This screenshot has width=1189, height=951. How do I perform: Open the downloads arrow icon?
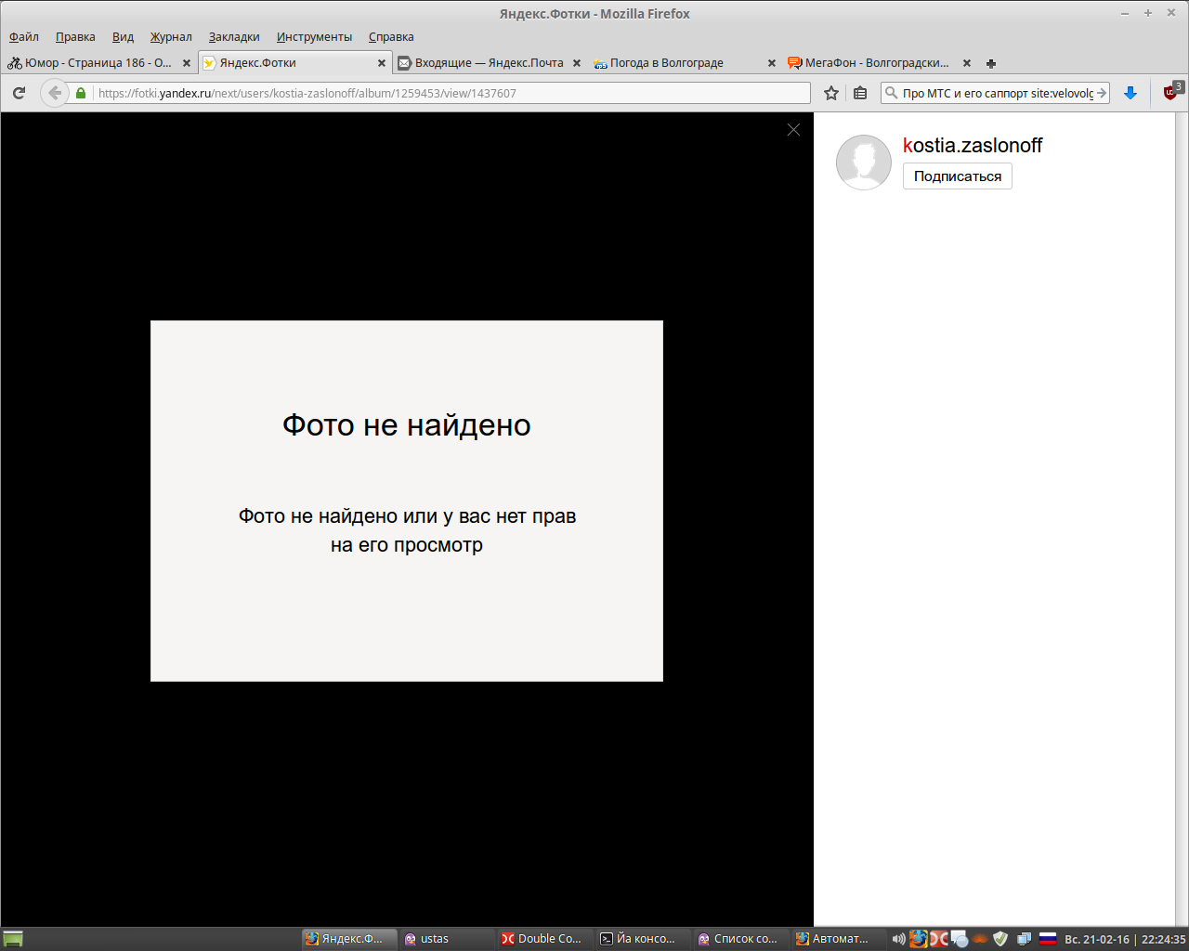tap(1130, 93)
